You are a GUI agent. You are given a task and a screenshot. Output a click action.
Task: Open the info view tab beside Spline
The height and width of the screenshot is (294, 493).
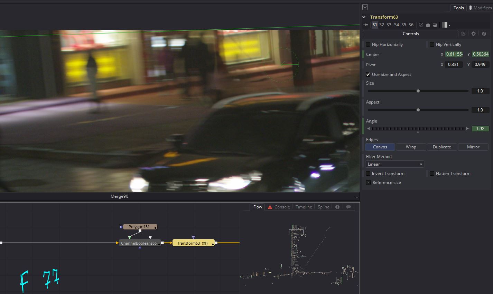[x=337, y=207]
